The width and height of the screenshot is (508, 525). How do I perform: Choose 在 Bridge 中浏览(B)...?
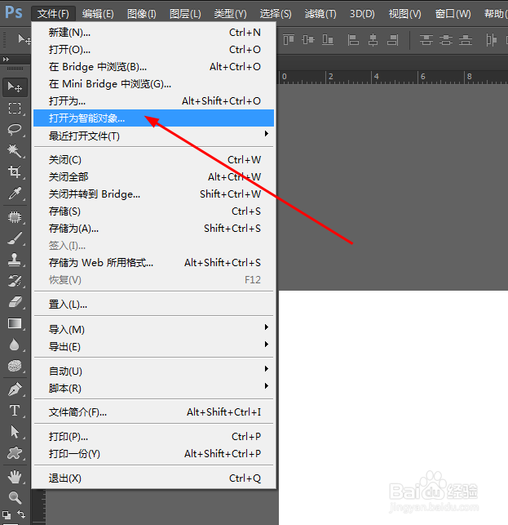[x=154, y=67]
